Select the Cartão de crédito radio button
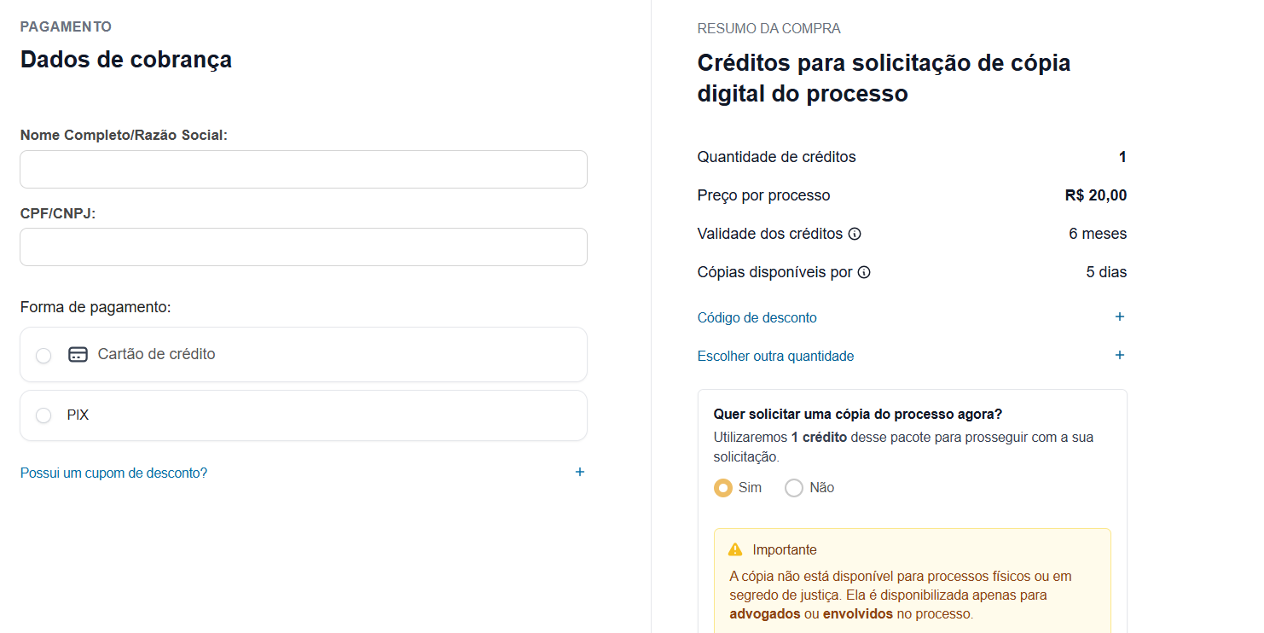Image resolution: width=1264 pixels, height=633 pixels. click(x=43, y=356)
